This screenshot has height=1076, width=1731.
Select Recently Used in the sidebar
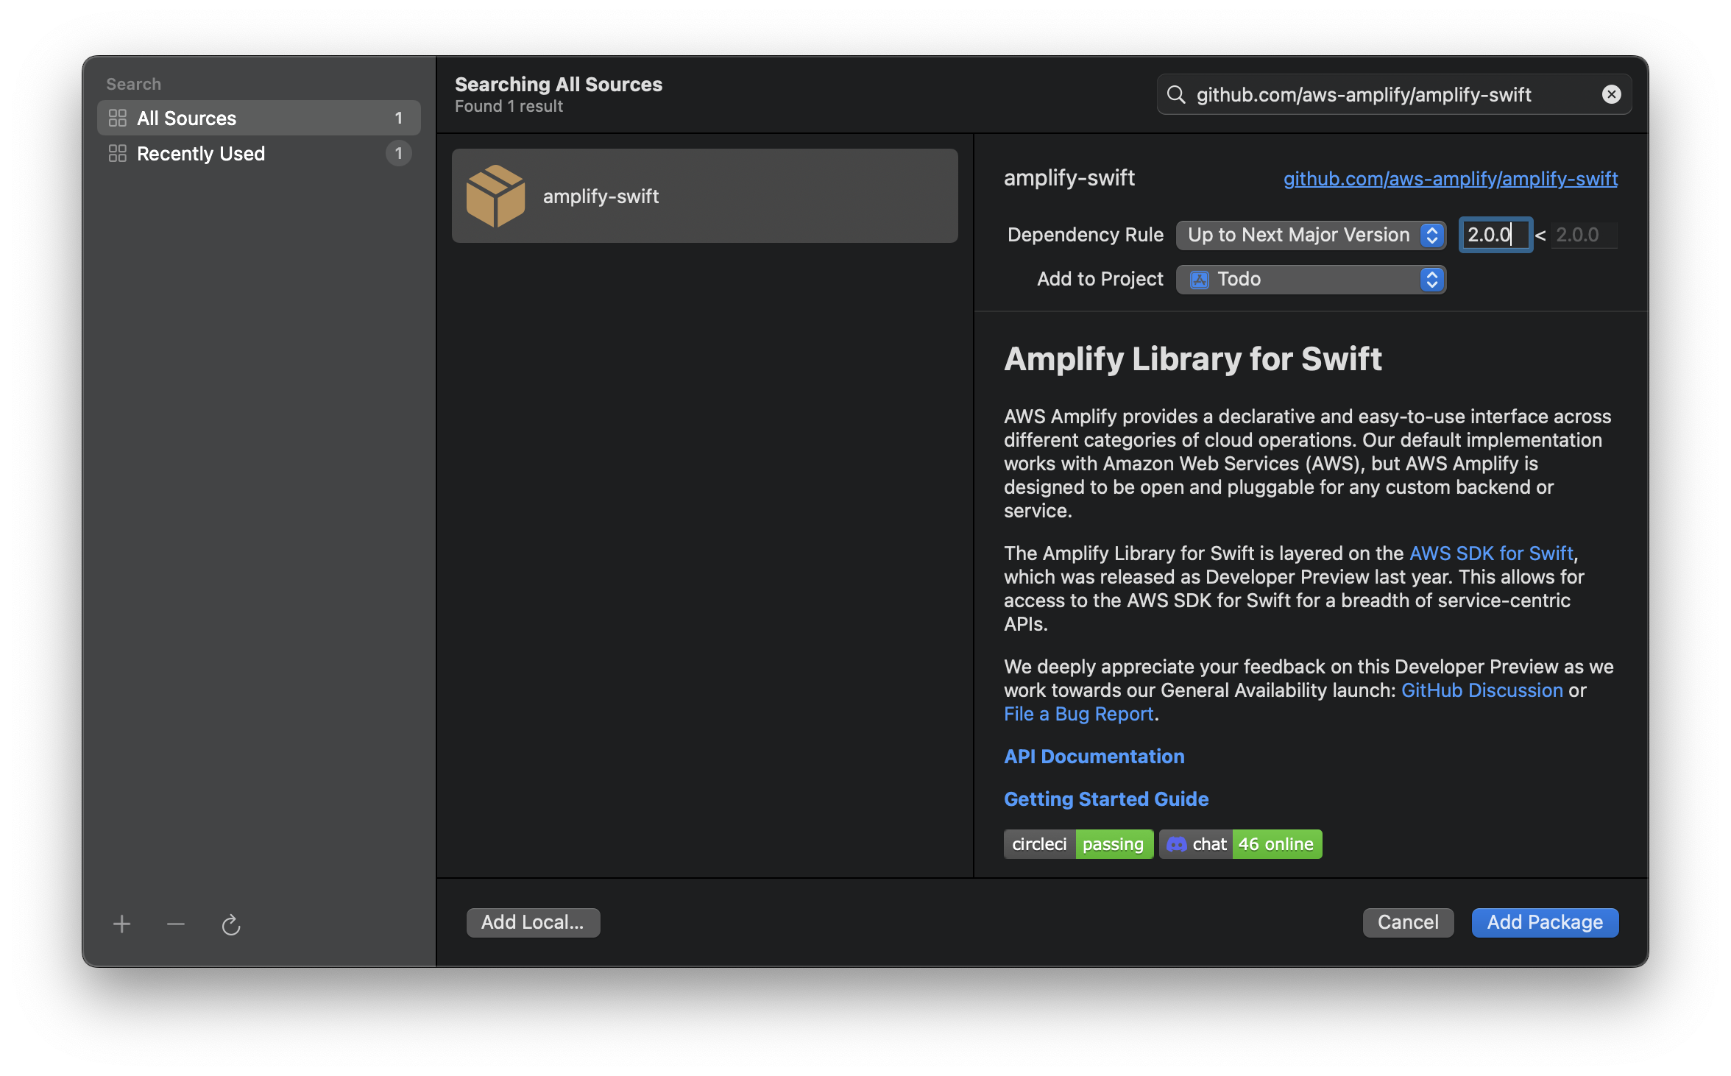click(259, 153)
